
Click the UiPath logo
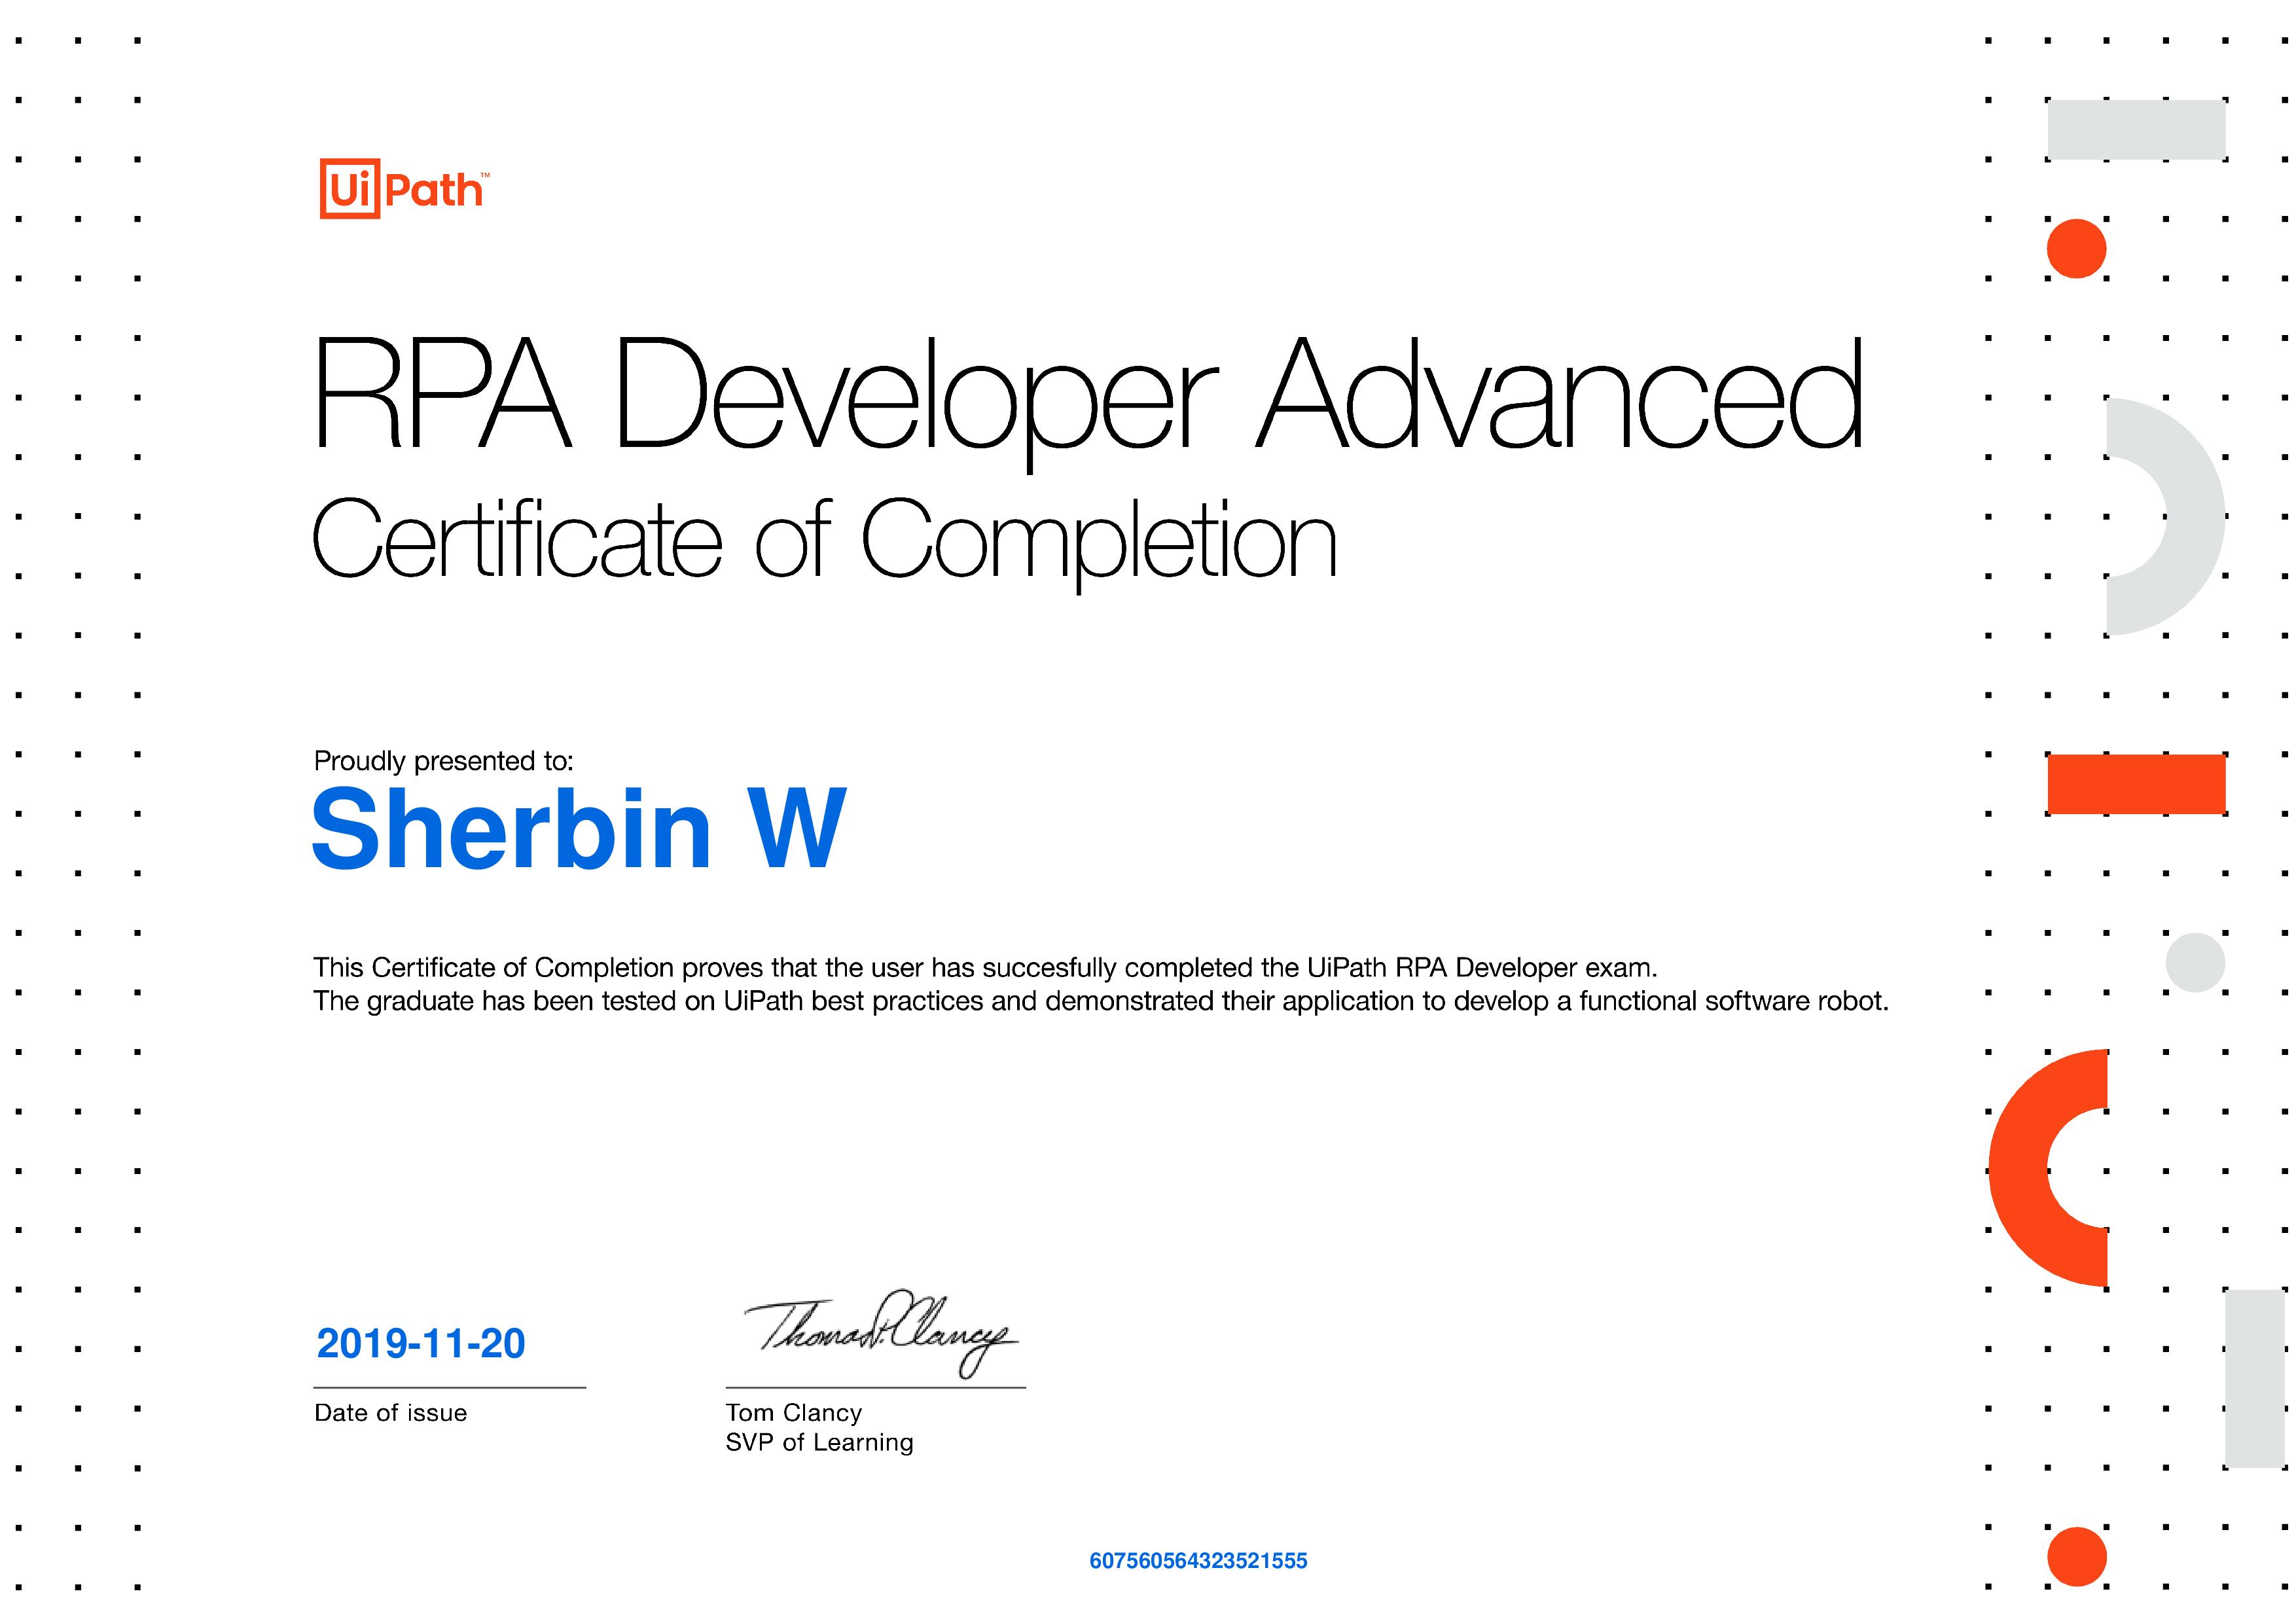[x=403, y=188]
